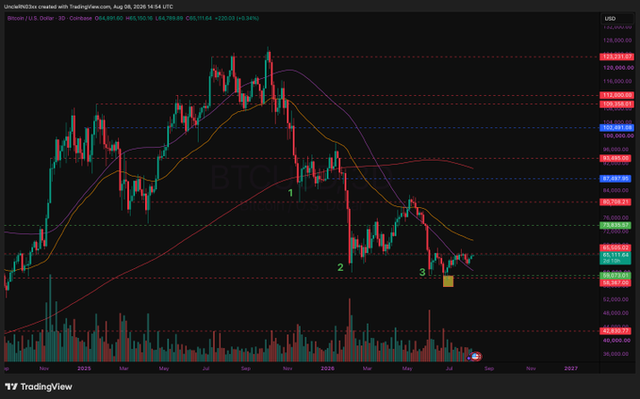The width and height of the screenshot is (640, 399).
Task: Select the red 93,495.00 price label
Action: coord(615,158)
